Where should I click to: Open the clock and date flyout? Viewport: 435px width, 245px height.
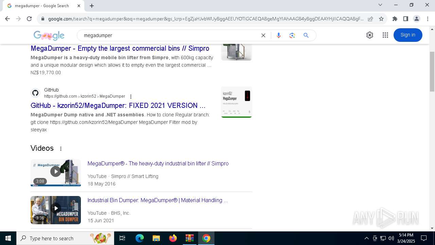pos(406,238)
